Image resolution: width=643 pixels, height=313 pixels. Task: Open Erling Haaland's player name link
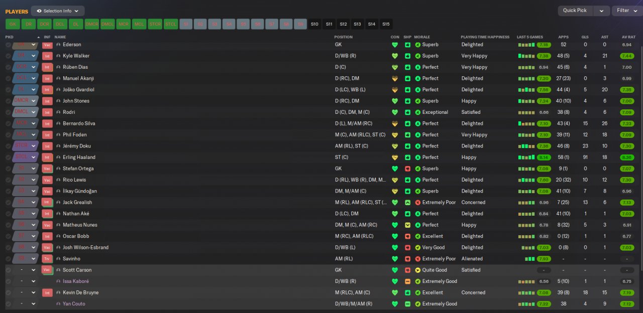click(x=79, y=158)
